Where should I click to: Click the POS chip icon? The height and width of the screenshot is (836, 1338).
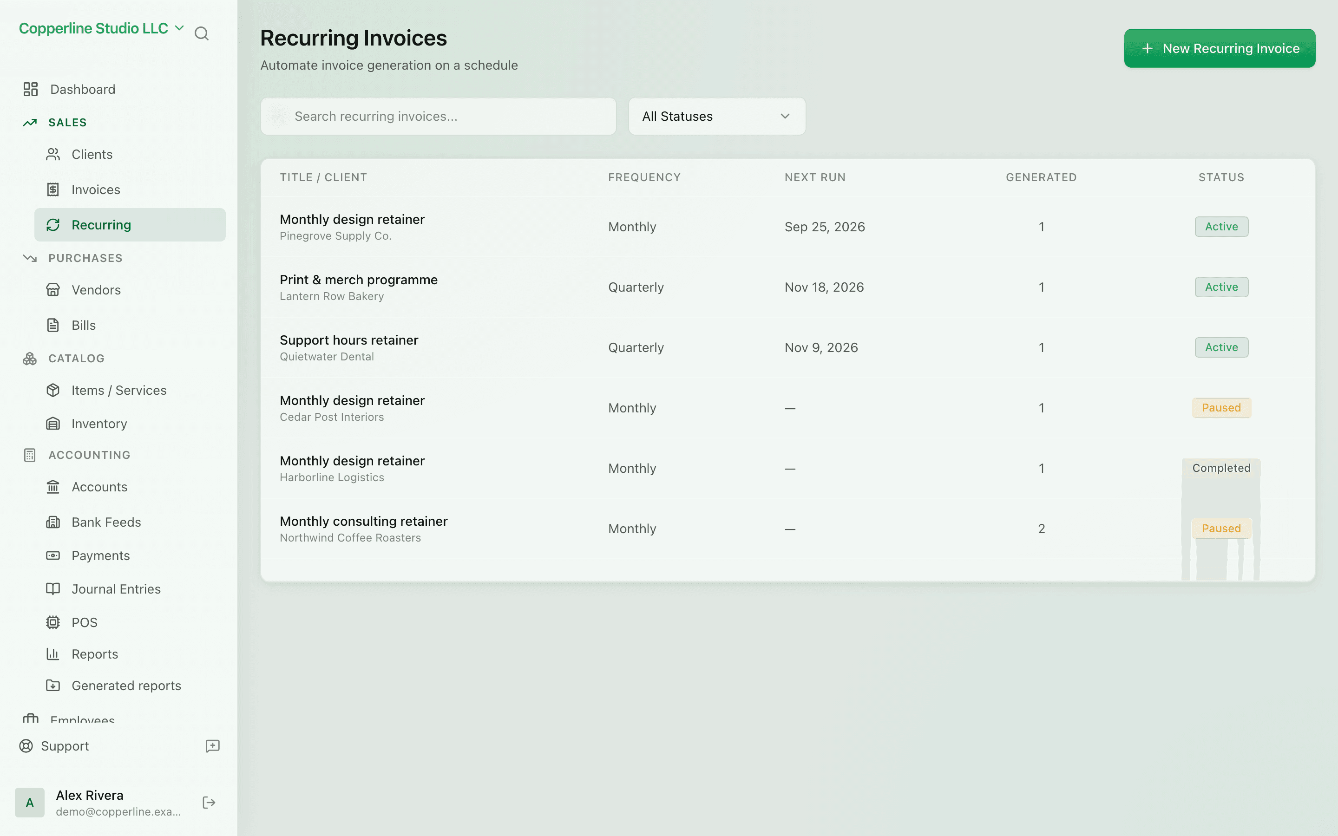click(x=53, y=622)
